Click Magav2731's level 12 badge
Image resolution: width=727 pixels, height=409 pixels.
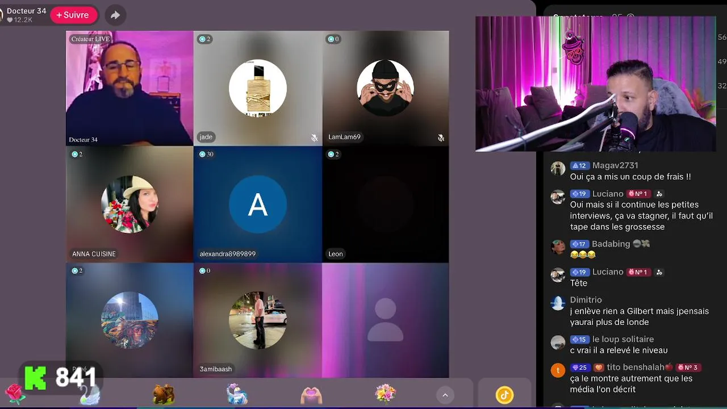pyautogui.click(x=579, y=166)
